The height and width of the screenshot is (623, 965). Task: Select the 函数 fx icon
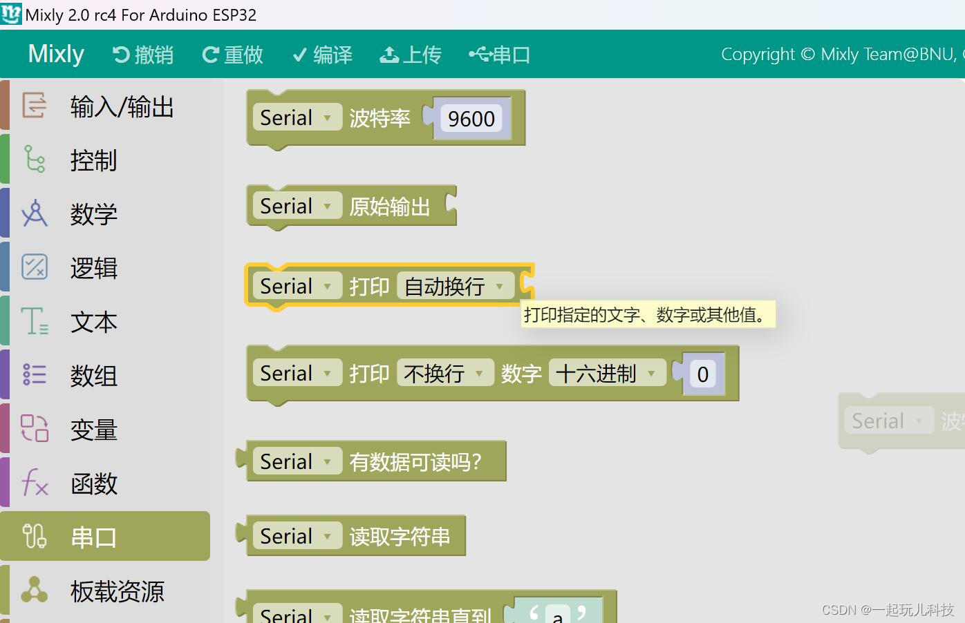click(34, 482)
